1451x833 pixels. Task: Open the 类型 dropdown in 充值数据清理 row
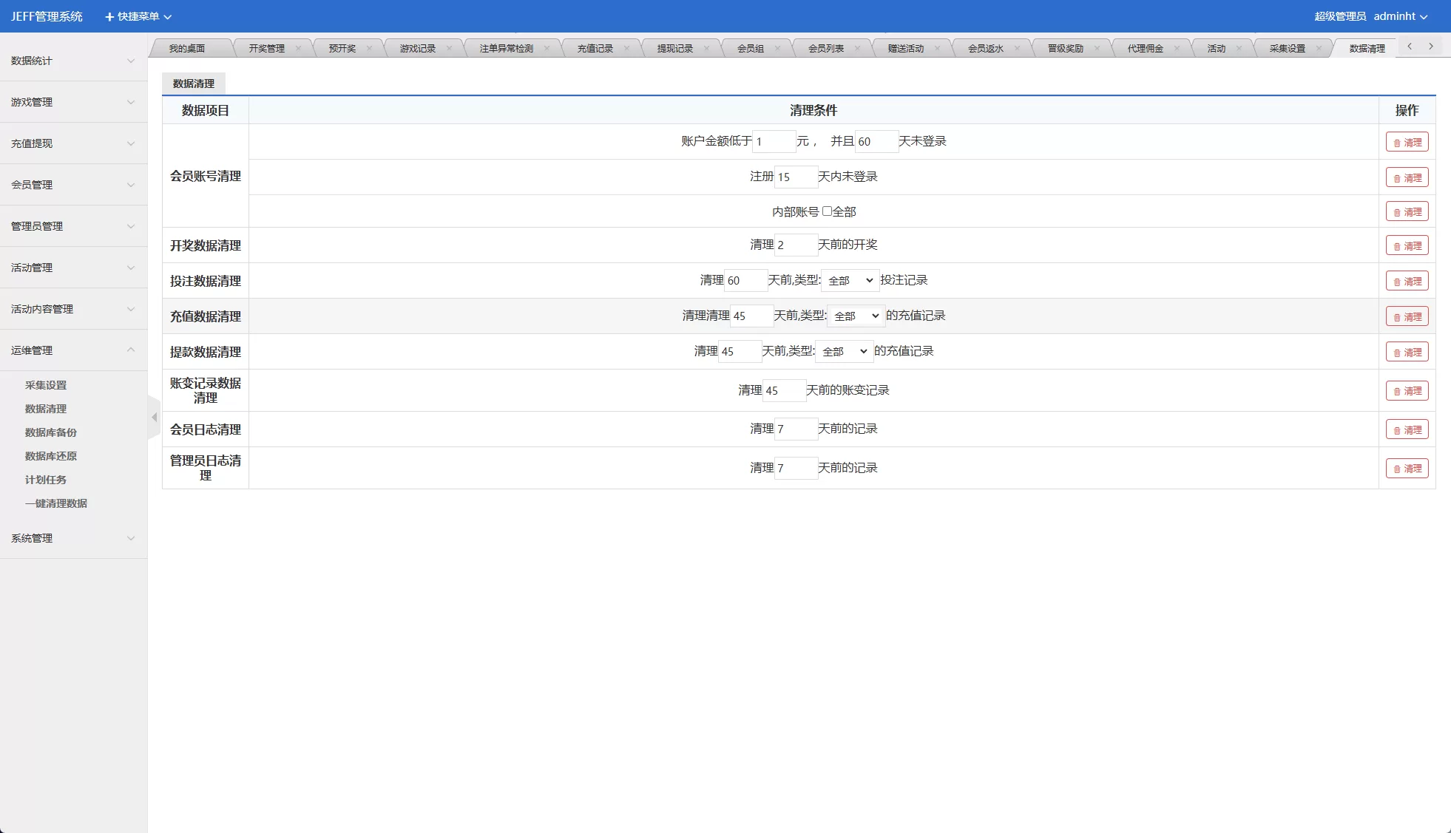pos(856,316)
